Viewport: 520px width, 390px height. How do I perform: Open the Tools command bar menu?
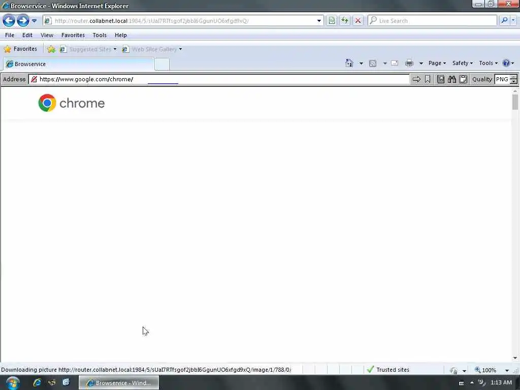(488, 63)
